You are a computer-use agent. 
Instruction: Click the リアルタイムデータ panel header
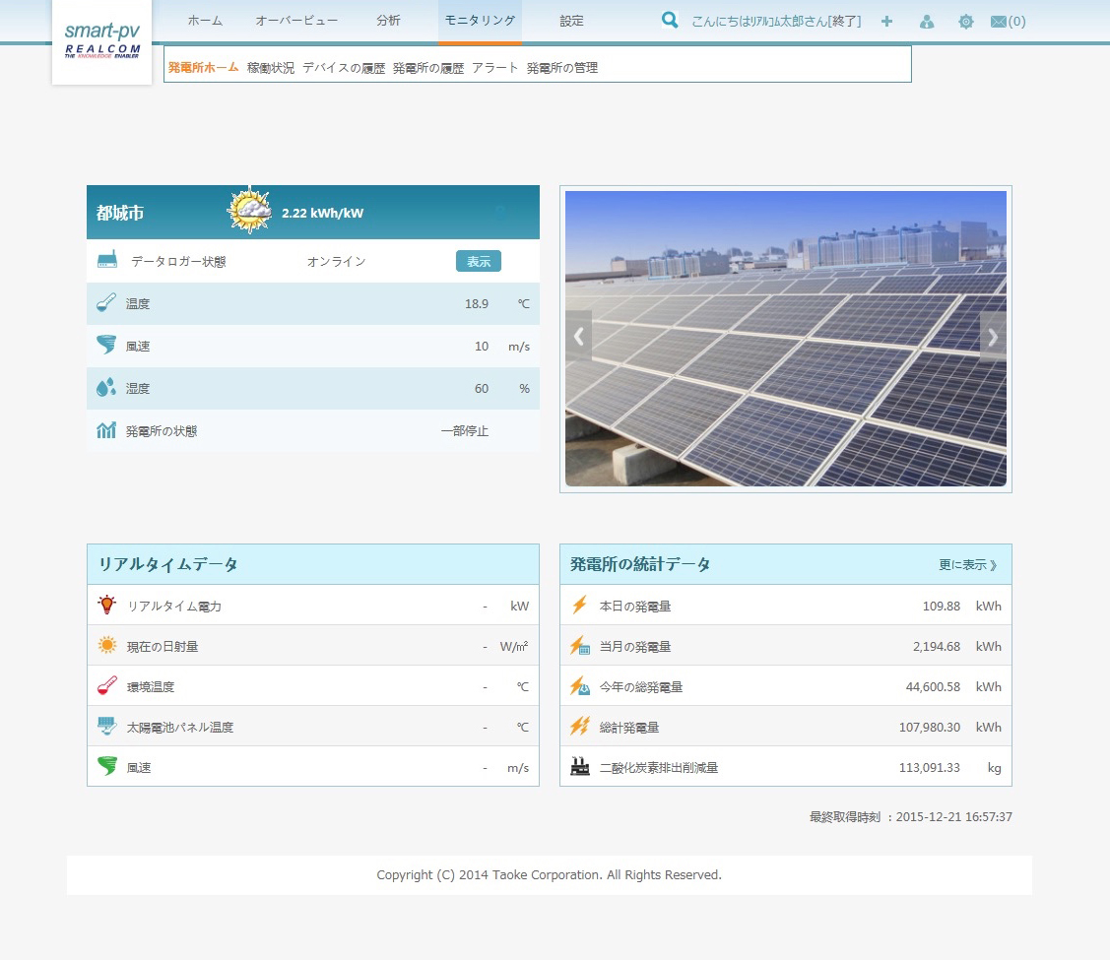point(313,564)
